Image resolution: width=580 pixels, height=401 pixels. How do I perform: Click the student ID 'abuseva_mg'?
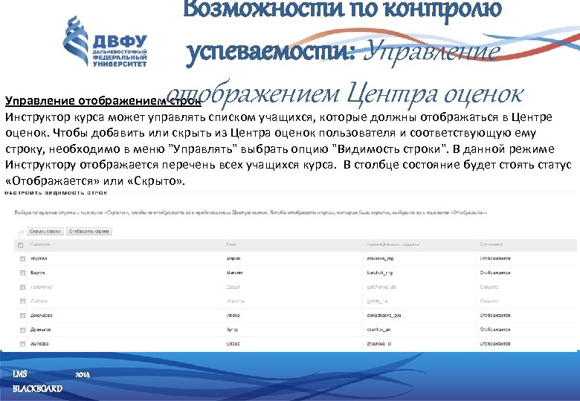[380, 258]
